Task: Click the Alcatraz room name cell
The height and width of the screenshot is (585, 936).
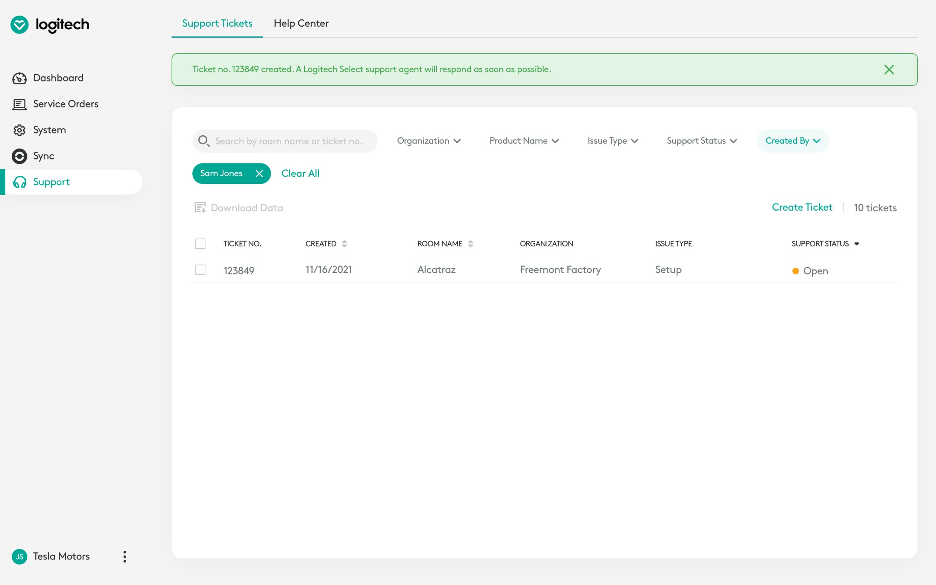Action: 436,270
